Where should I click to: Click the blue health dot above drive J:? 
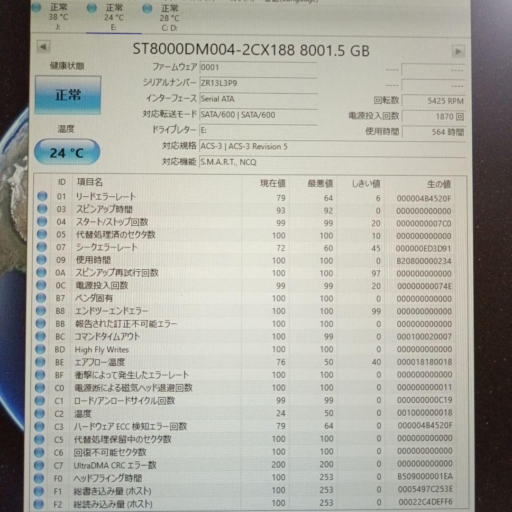(x=37, y=8)
